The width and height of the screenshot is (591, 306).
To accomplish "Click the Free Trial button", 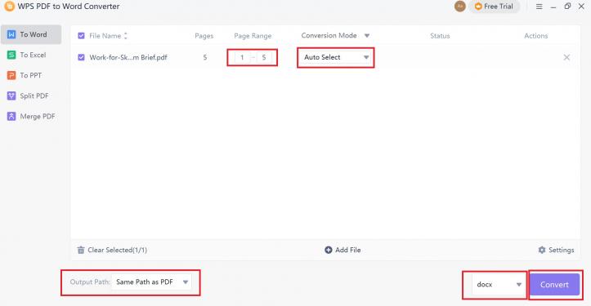I will click(495, 7).
